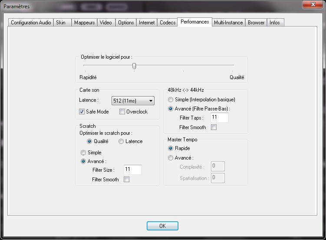This screenshot has width=326, height=240.
Task: Click the Filter Size input field
Action: (132, 170)
